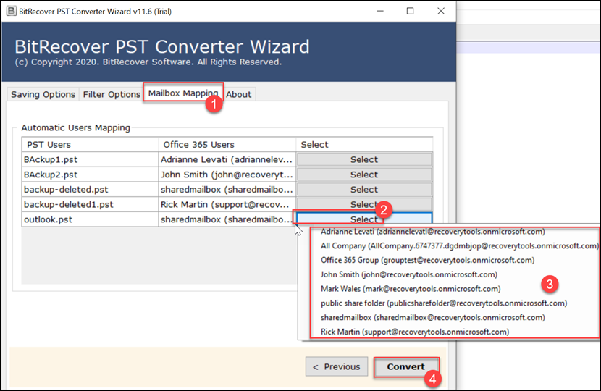
Task: Select Office 365 Group mailbox entry
Action: 427,260
